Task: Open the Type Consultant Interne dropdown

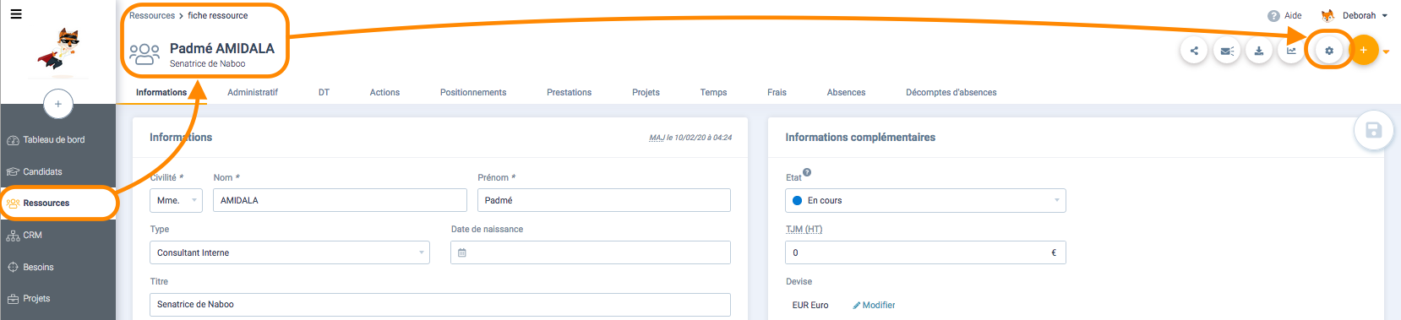Action: coord(290,252)
